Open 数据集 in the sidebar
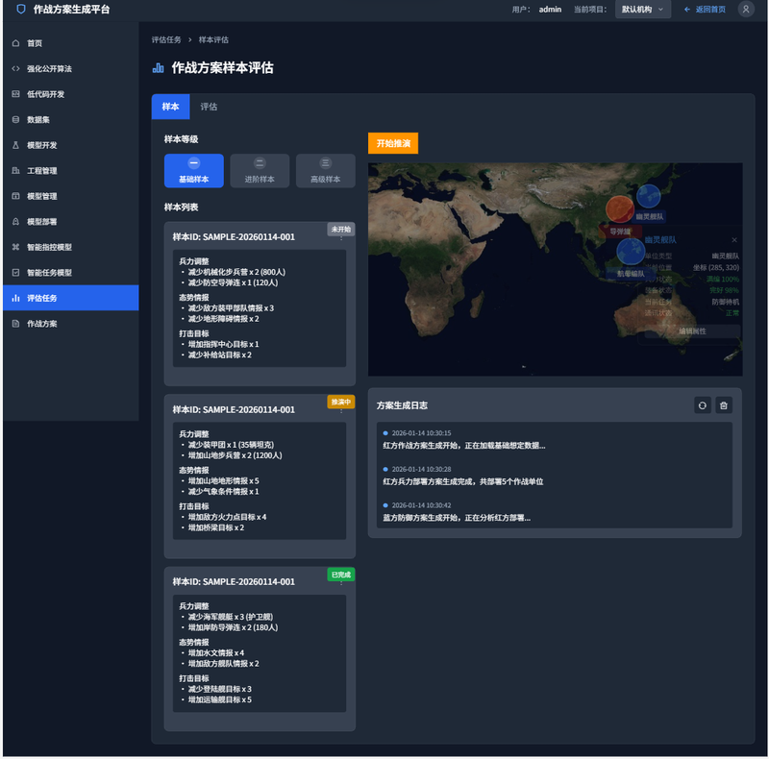 click(x=38, y=119)
